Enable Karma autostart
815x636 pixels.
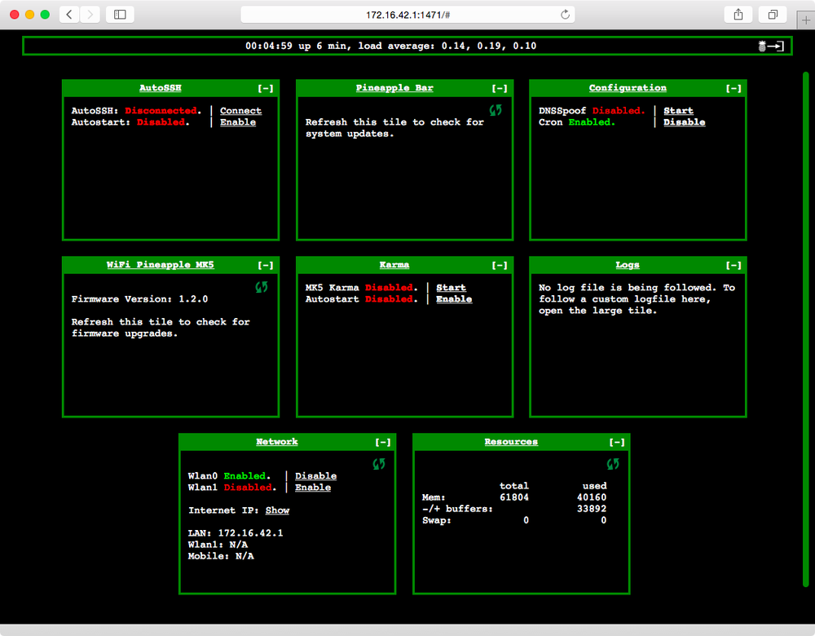[x=454, y=299]
